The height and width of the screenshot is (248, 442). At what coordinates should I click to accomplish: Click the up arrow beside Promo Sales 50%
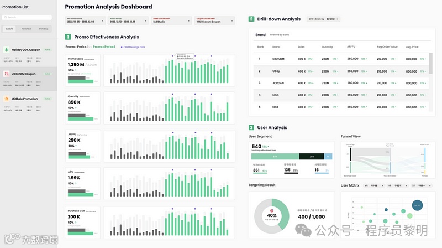[x=76, y=70]
